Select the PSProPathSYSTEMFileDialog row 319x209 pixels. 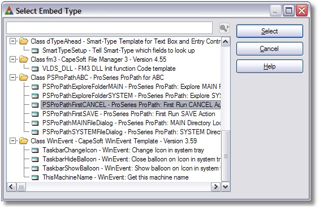[x=131, y=132]
